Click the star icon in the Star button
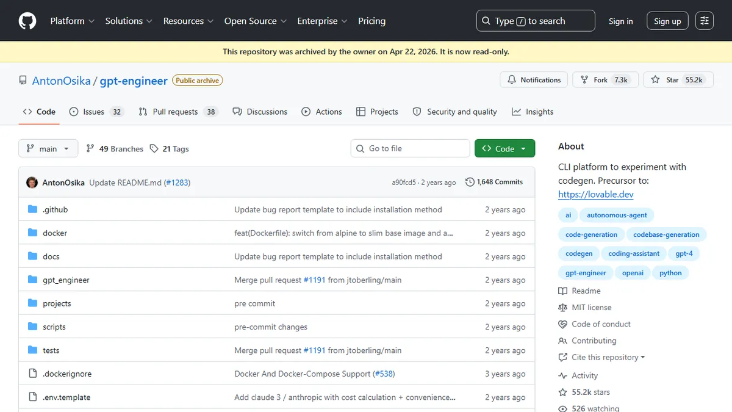 [x=655, y=80]
